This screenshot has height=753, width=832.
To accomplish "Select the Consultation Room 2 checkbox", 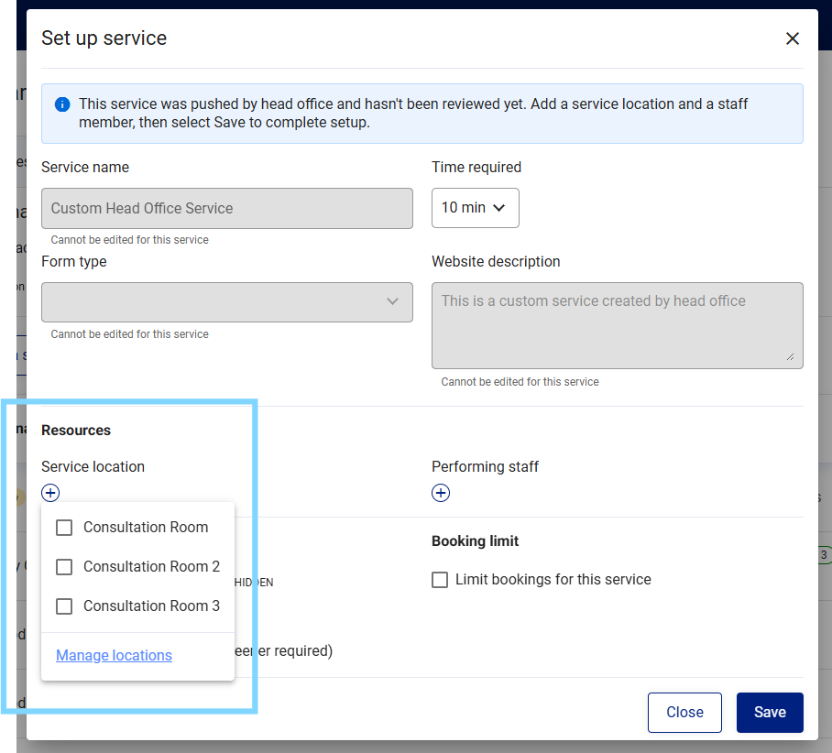I will [64, 567].
